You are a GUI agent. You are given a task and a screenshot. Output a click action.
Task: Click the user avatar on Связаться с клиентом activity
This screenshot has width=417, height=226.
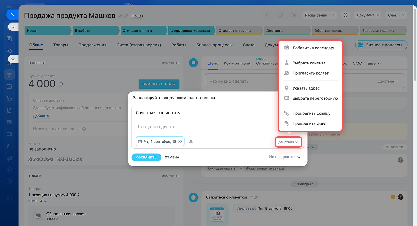[x=401, y=197]
